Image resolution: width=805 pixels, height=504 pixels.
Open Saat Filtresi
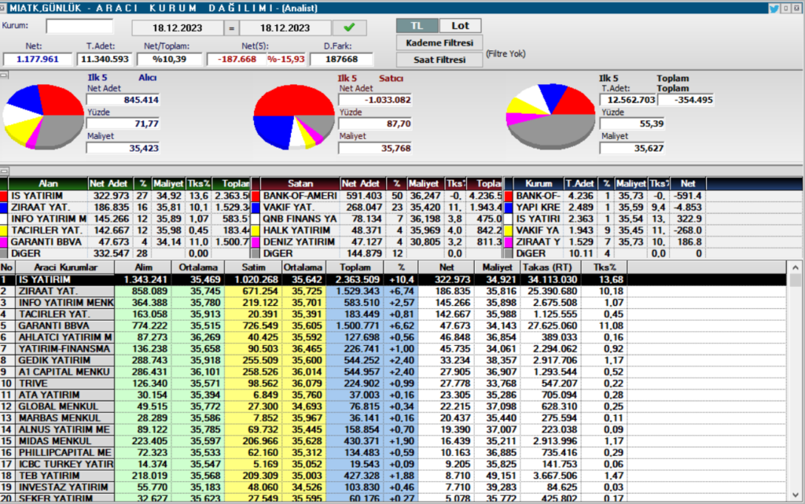click(439, 60)
